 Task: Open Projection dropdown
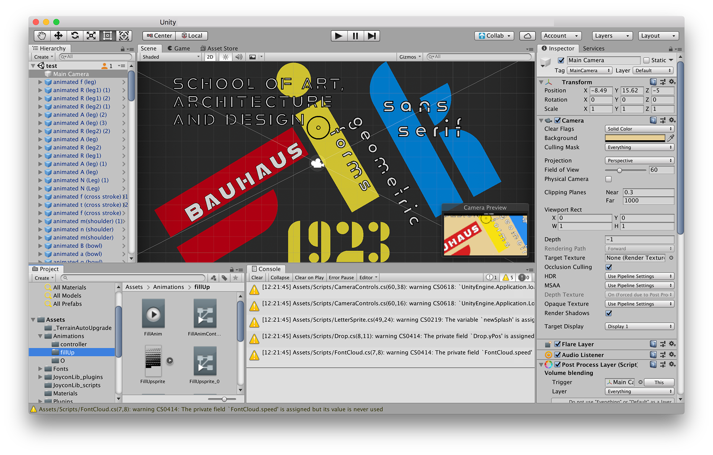639,160
